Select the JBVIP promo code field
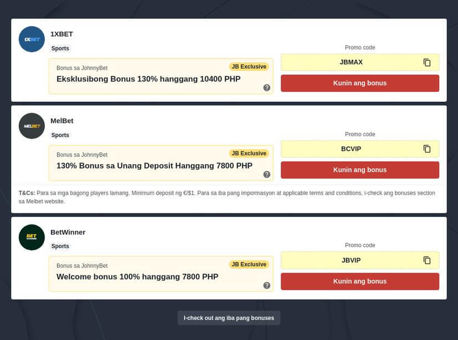The width and height of the screenshot is (458, 340). point(351,260)
